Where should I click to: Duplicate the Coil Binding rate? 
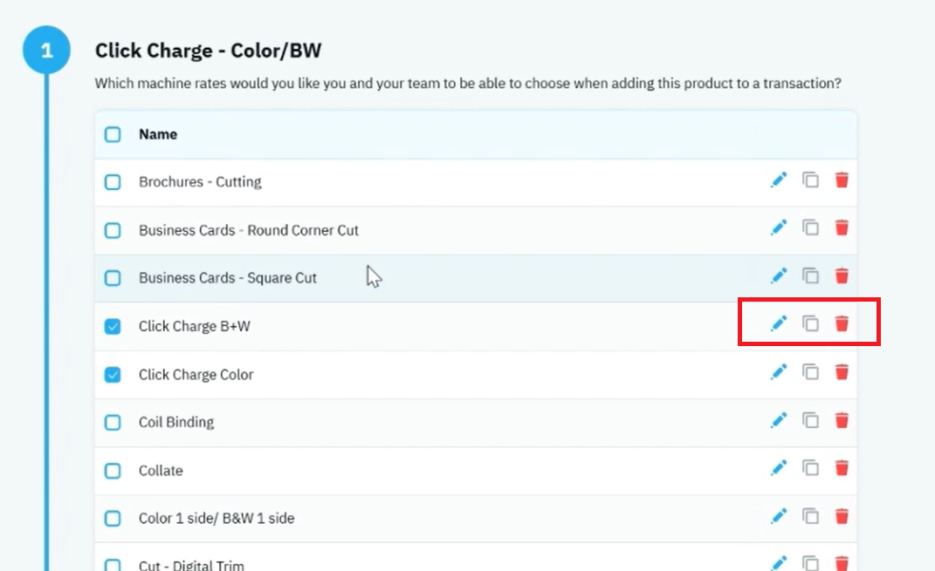pos(810,420)
